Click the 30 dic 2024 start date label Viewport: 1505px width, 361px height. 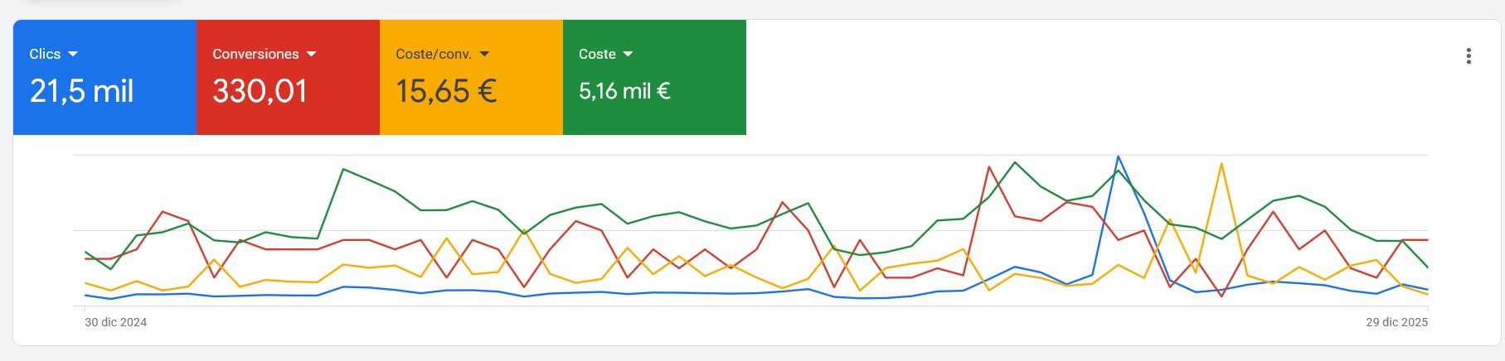[x=115, y=322]
